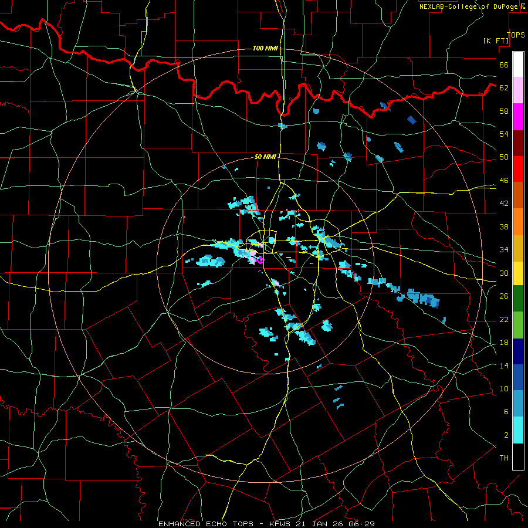
Task: Pick the bright yellow legend swatch
Action: [518, 273]
